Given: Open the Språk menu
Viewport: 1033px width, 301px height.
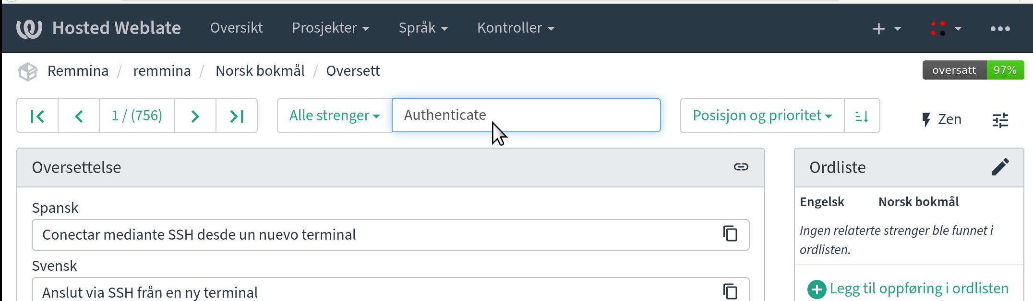Looking at the screenshot, I should point(423,28).
